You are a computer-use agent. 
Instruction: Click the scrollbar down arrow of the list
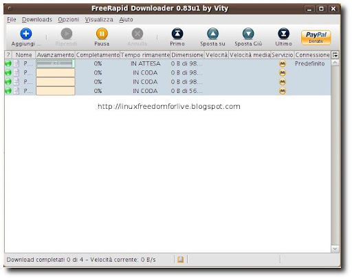(335, 249)
